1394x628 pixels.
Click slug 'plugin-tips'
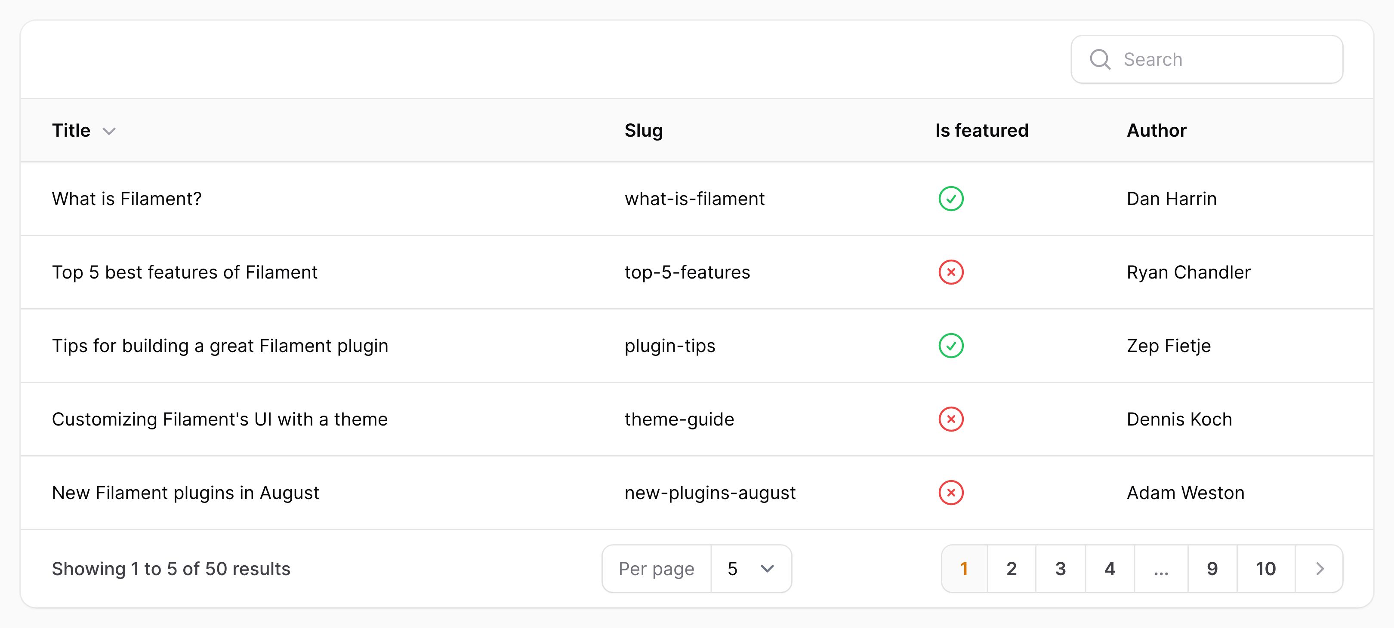(x=670, y=346)
